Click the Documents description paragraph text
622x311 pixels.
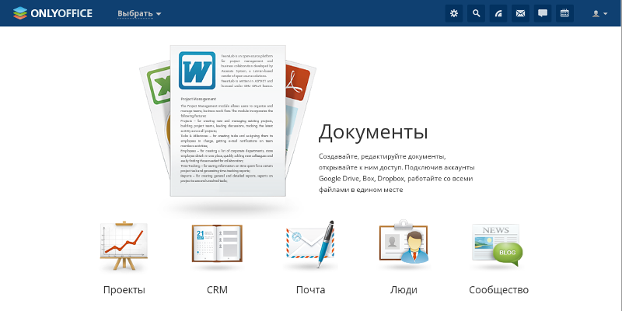397,173
